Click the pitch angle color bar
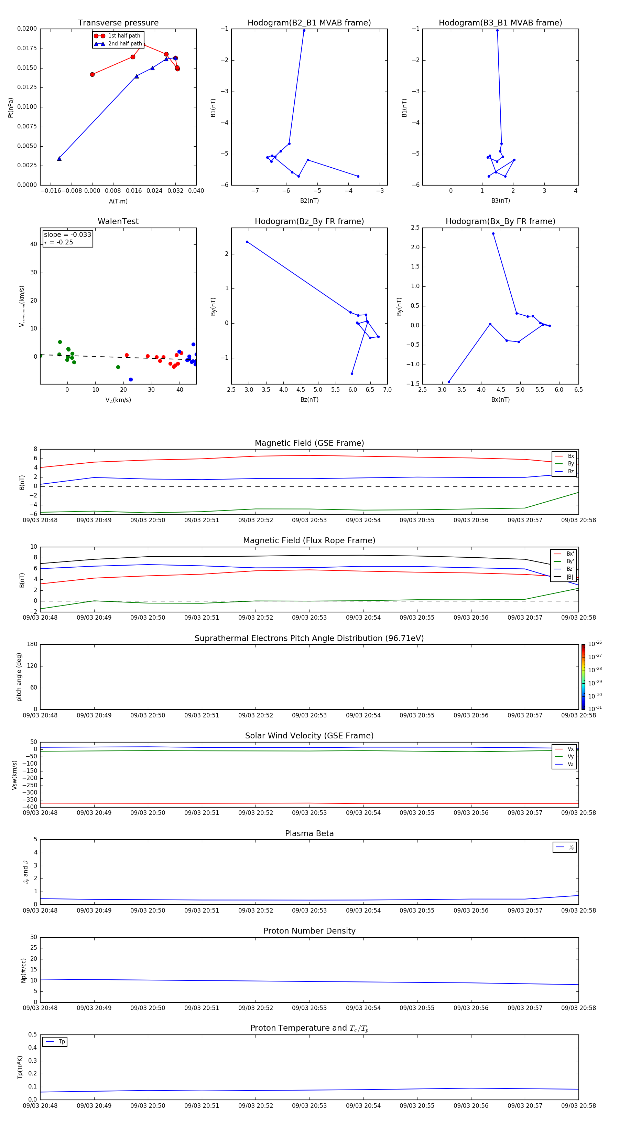Viewport: 619px width, 1136px height. coord(583,677)
